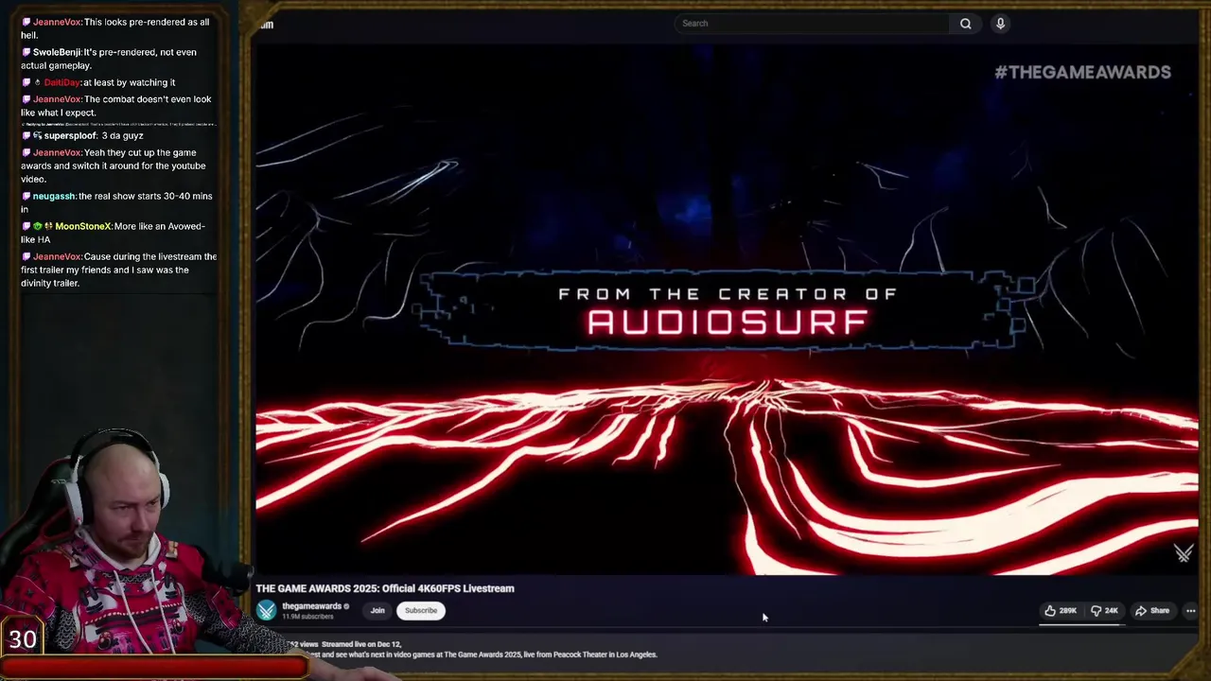Click the green badge beside MoonStoneX
This screenshot has width=1211, height=681.
tap(38, 226)
